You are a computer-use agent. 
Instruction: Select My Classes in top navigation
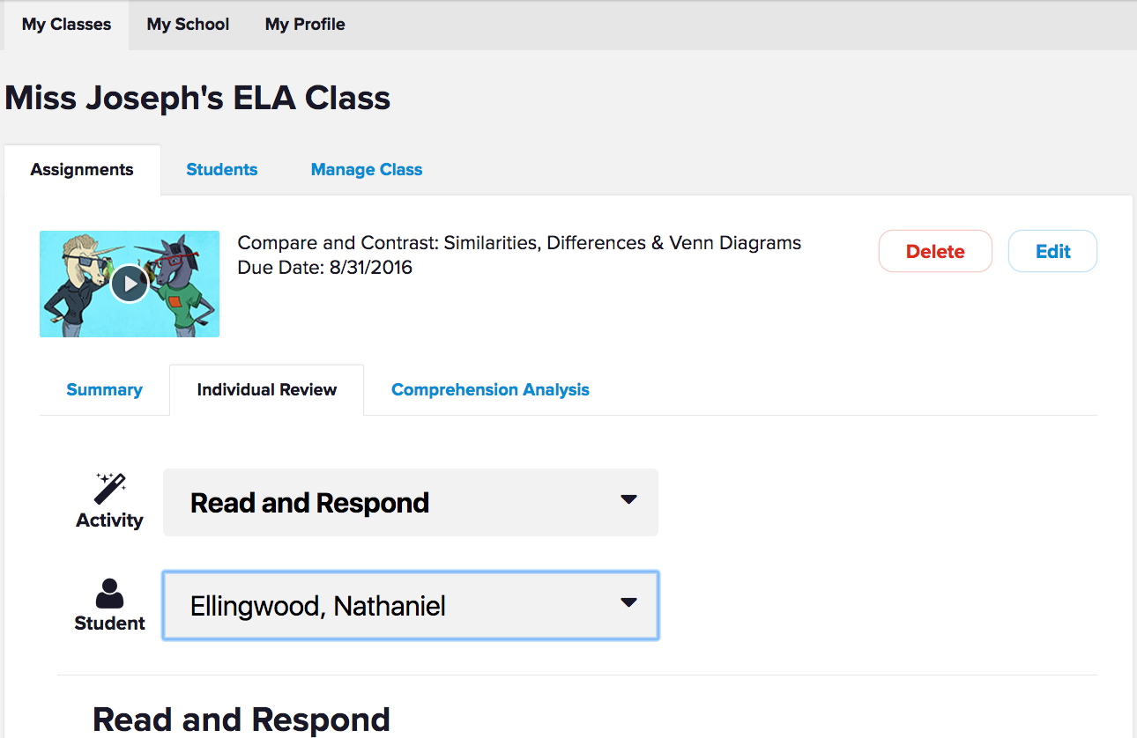click(66, 25)
